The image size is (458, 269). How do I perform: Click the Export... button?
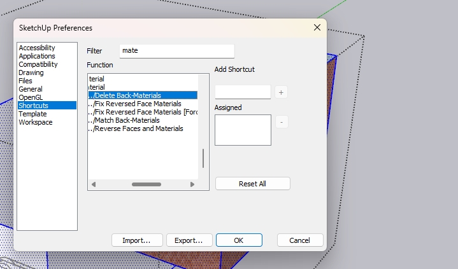[189, 240]
